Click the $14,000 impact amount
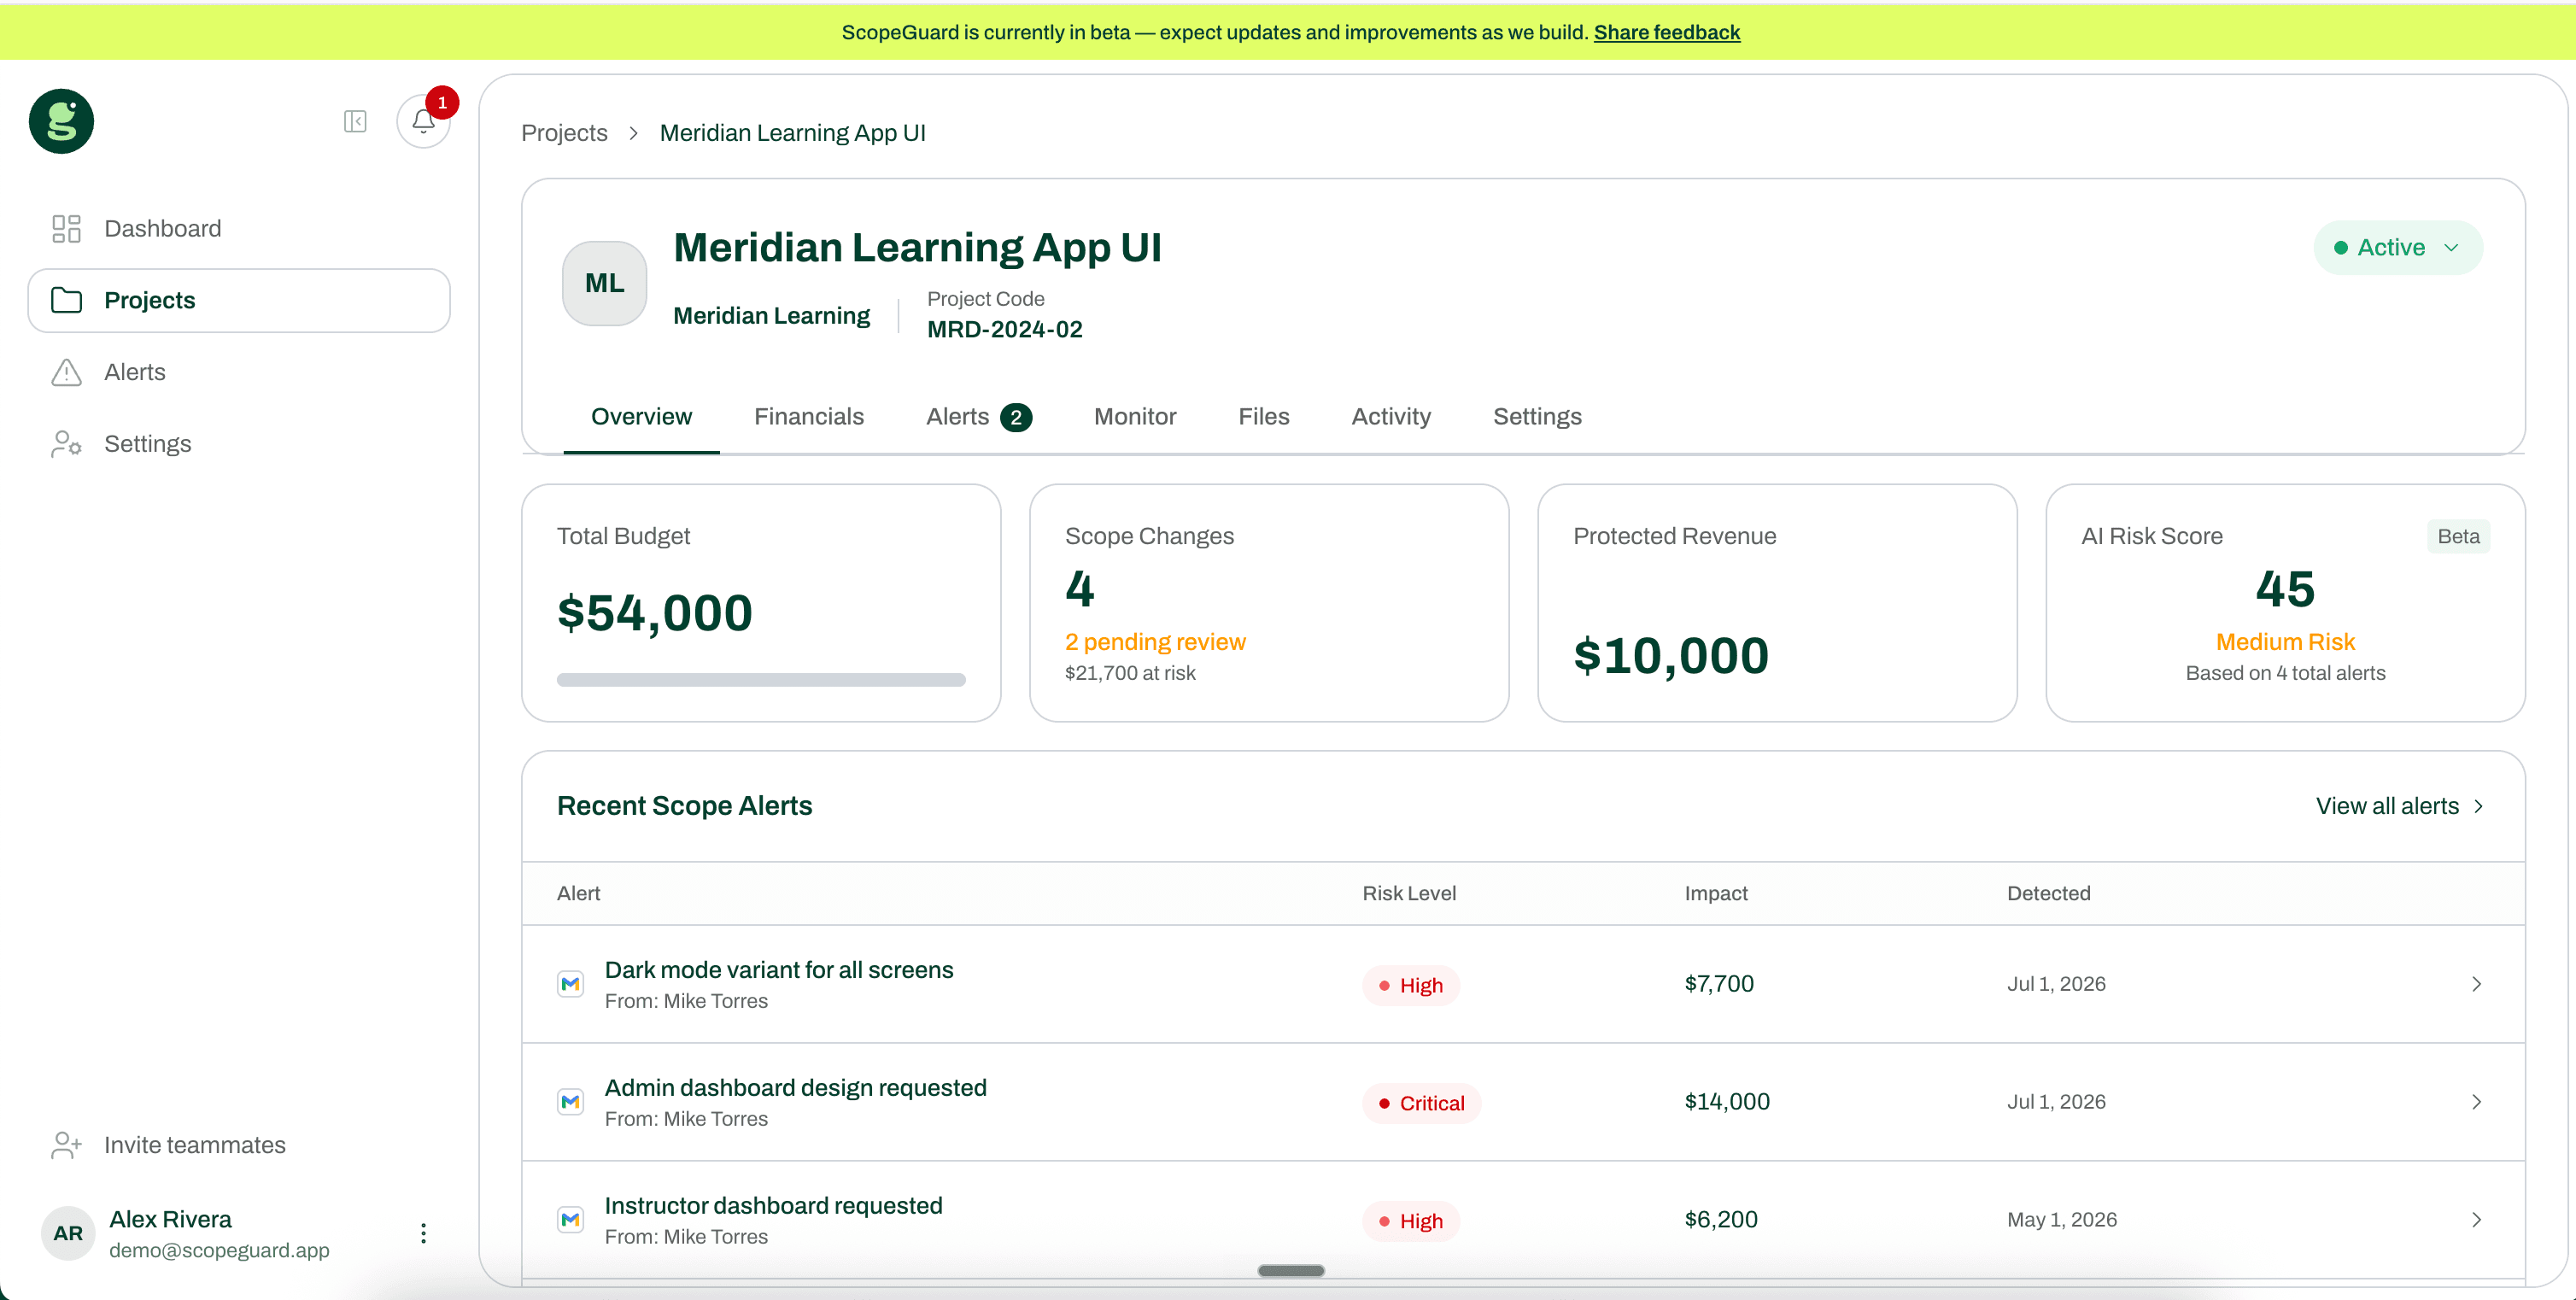 (x=1727, y=1102)
